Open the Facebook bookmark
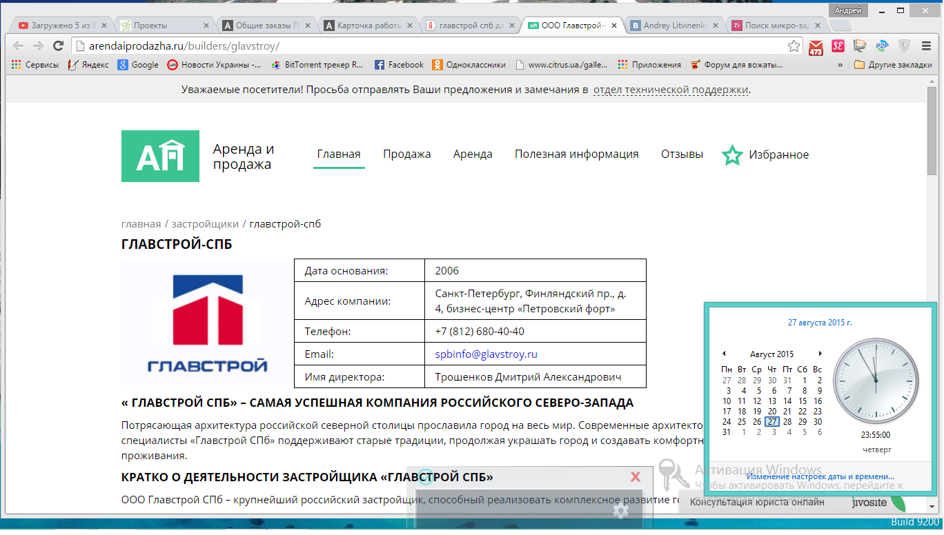Viewport: 944px width, 535px height. tap(399, 65)
